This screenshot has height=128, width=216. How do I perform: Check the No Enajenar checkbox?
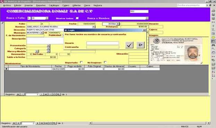click(105, 62)
